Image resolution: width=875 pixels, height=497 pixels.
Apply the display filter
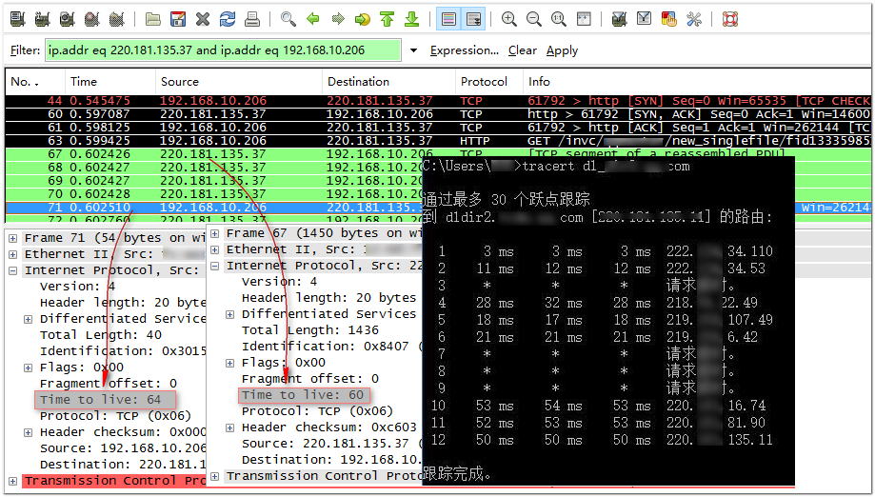click(x=562, y=50)
